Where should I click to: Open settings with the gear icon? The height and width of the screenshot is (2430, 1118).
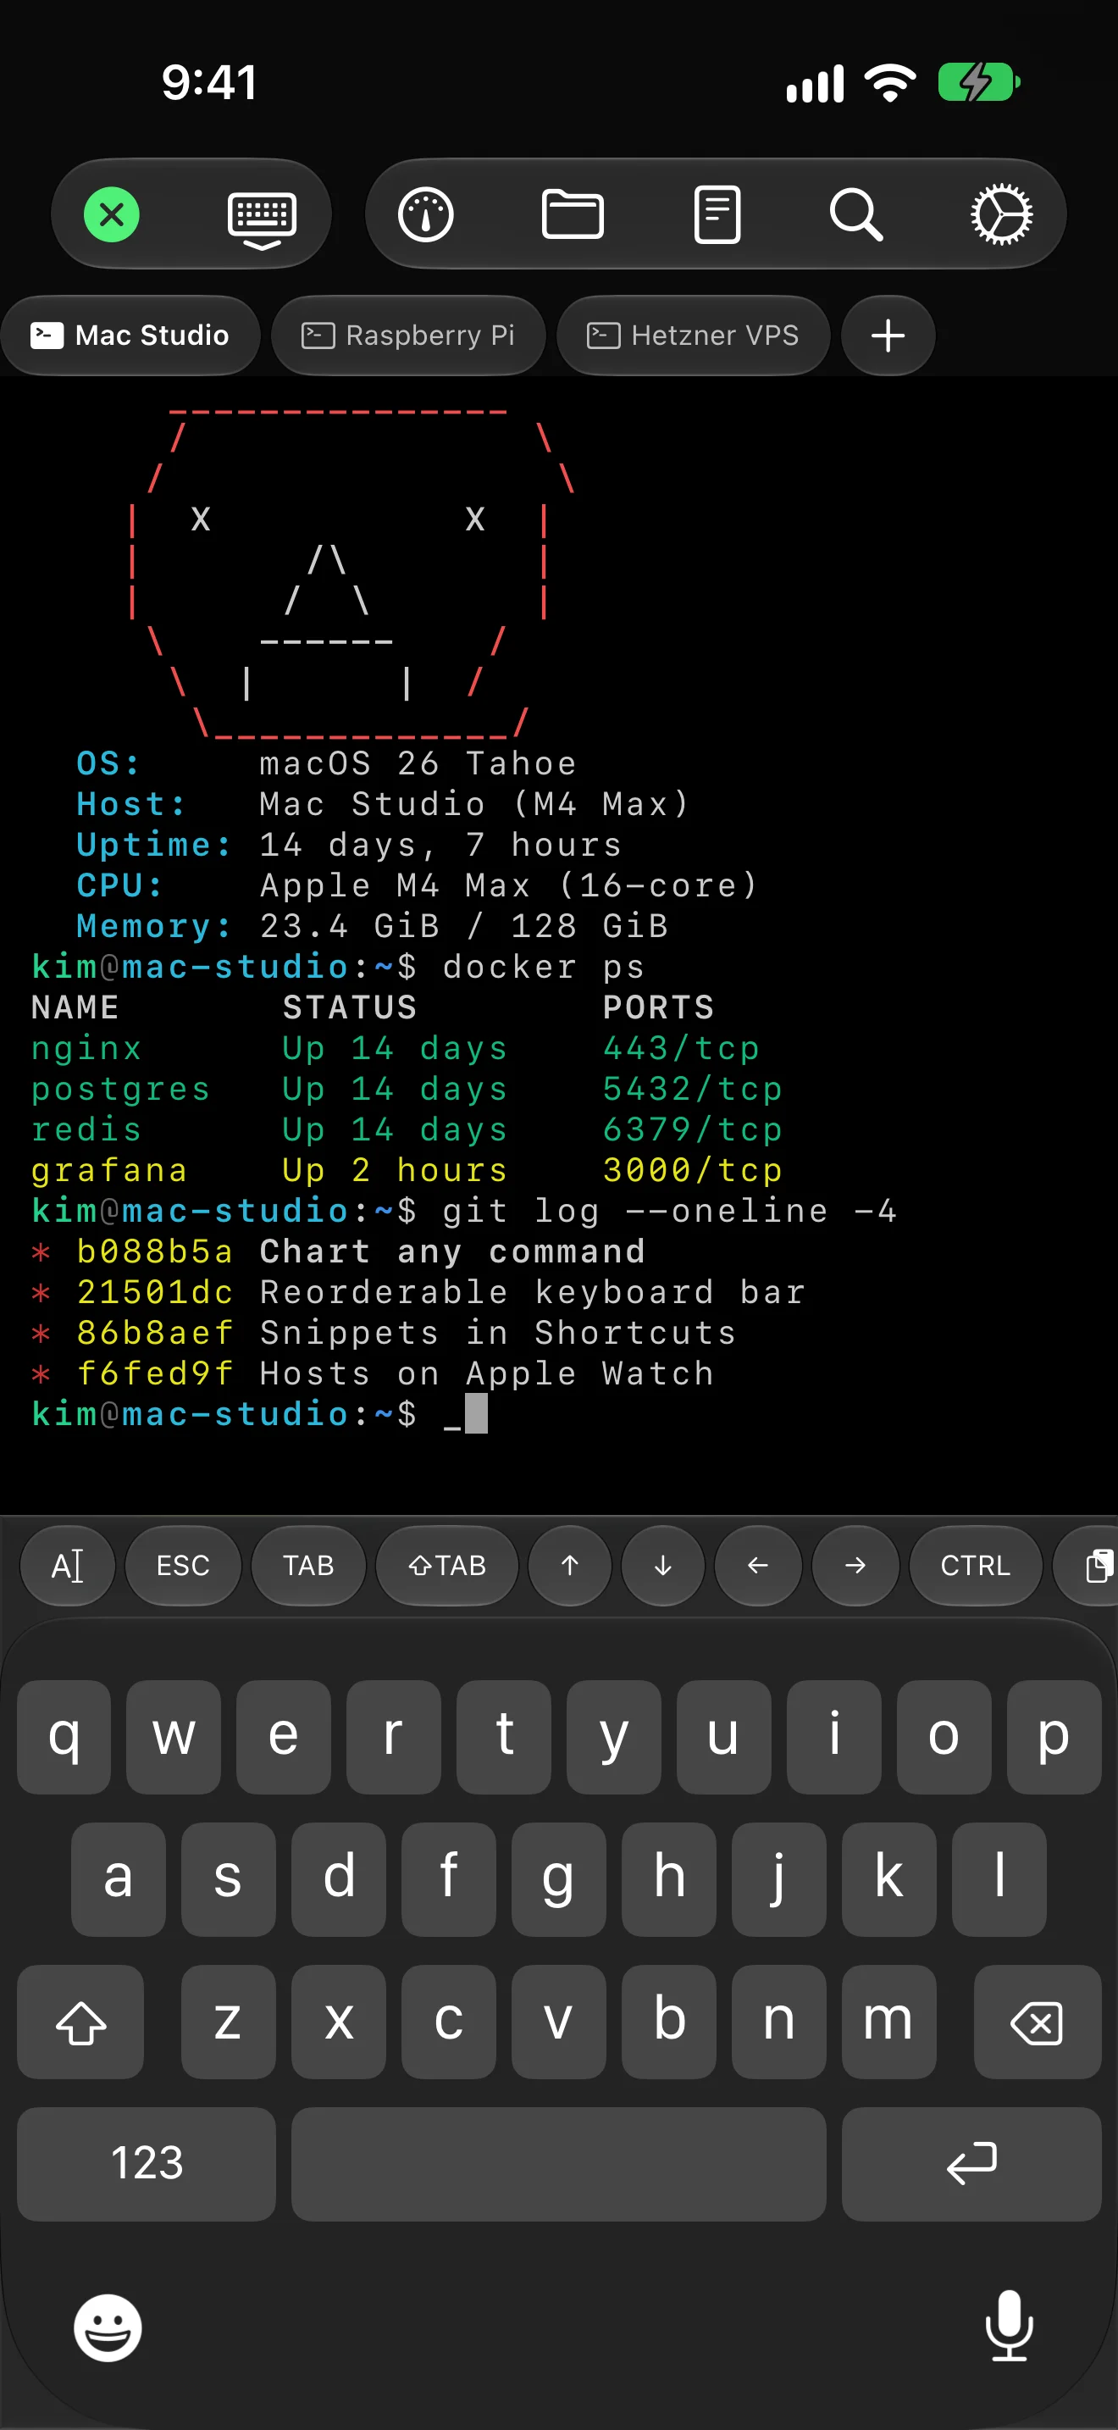[x=1001, y=215]
